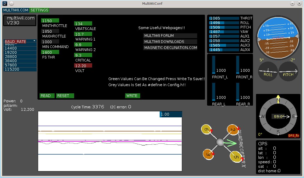Viewport: 304px width, 178px height.
Task: Expand the BAUD_RATE dropdown list
Action: [x=20, y=41]
